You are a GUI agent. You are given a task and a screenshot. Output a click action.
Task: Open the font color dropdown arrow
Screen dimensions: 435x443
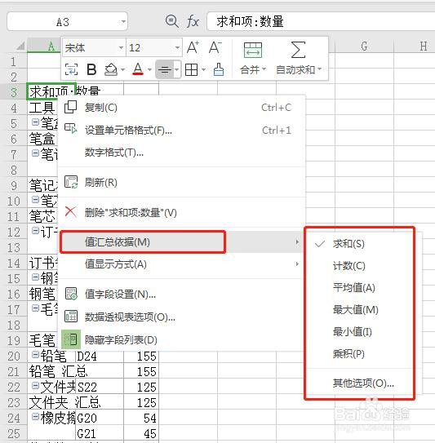pos(149,69)
